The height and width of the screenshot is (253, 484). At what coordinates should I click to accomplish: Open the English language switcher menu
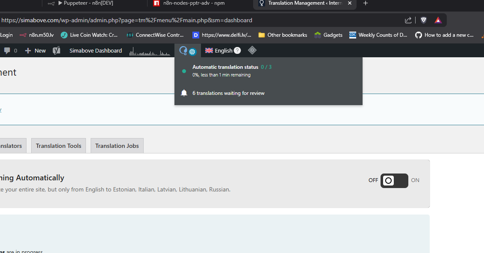219,50
